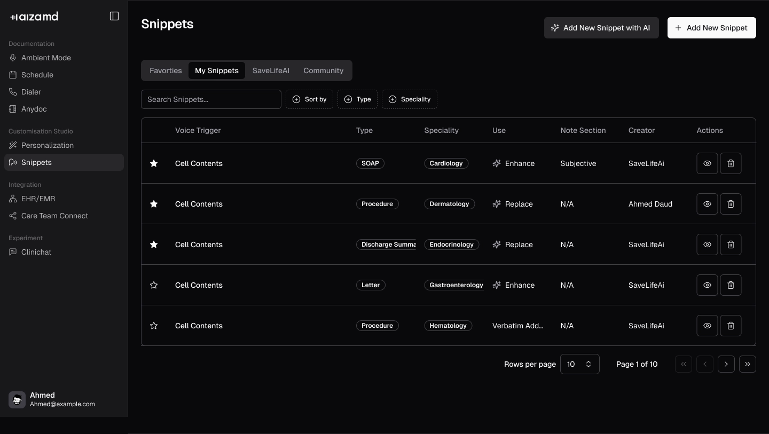
Task: Click the Note Section column header
Action: [x=583, y=130]
